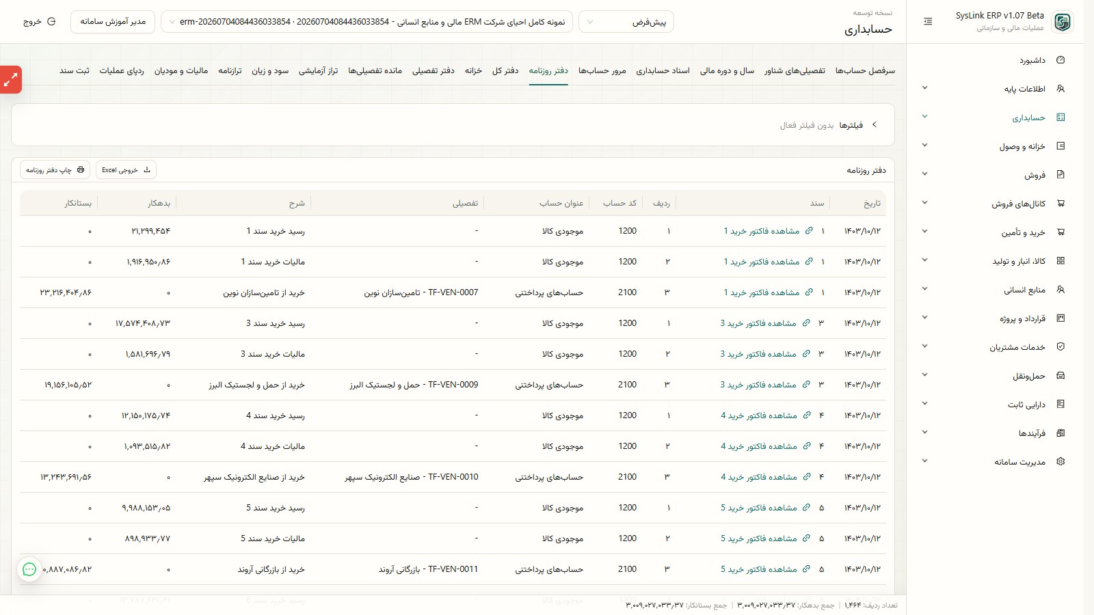Click the اطلاعات پایه sidebar icon
Image resolution: width=1094 pixels, height=615 pixels.
tap(1060, 89)
